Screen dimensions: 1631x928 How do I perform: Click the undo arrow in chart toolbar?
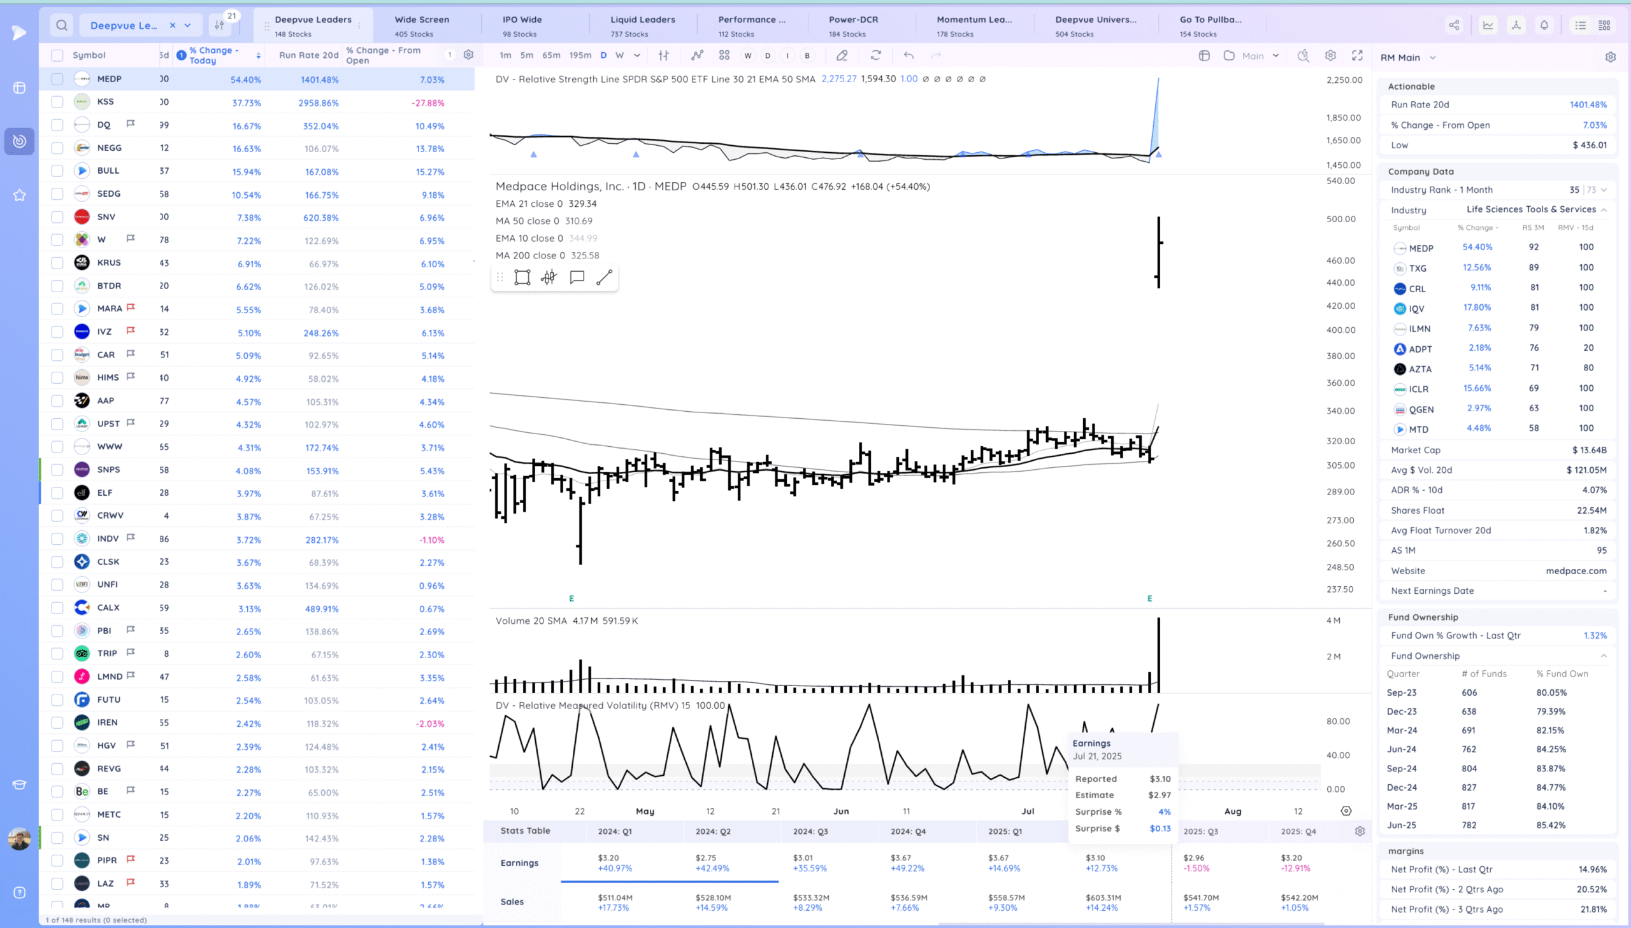point(909,56)
